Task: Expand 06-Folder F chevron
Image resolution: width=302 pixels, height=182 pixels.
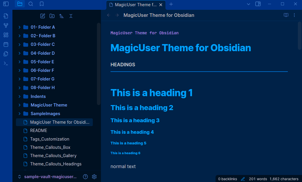Action: click(x=20, y=70)
